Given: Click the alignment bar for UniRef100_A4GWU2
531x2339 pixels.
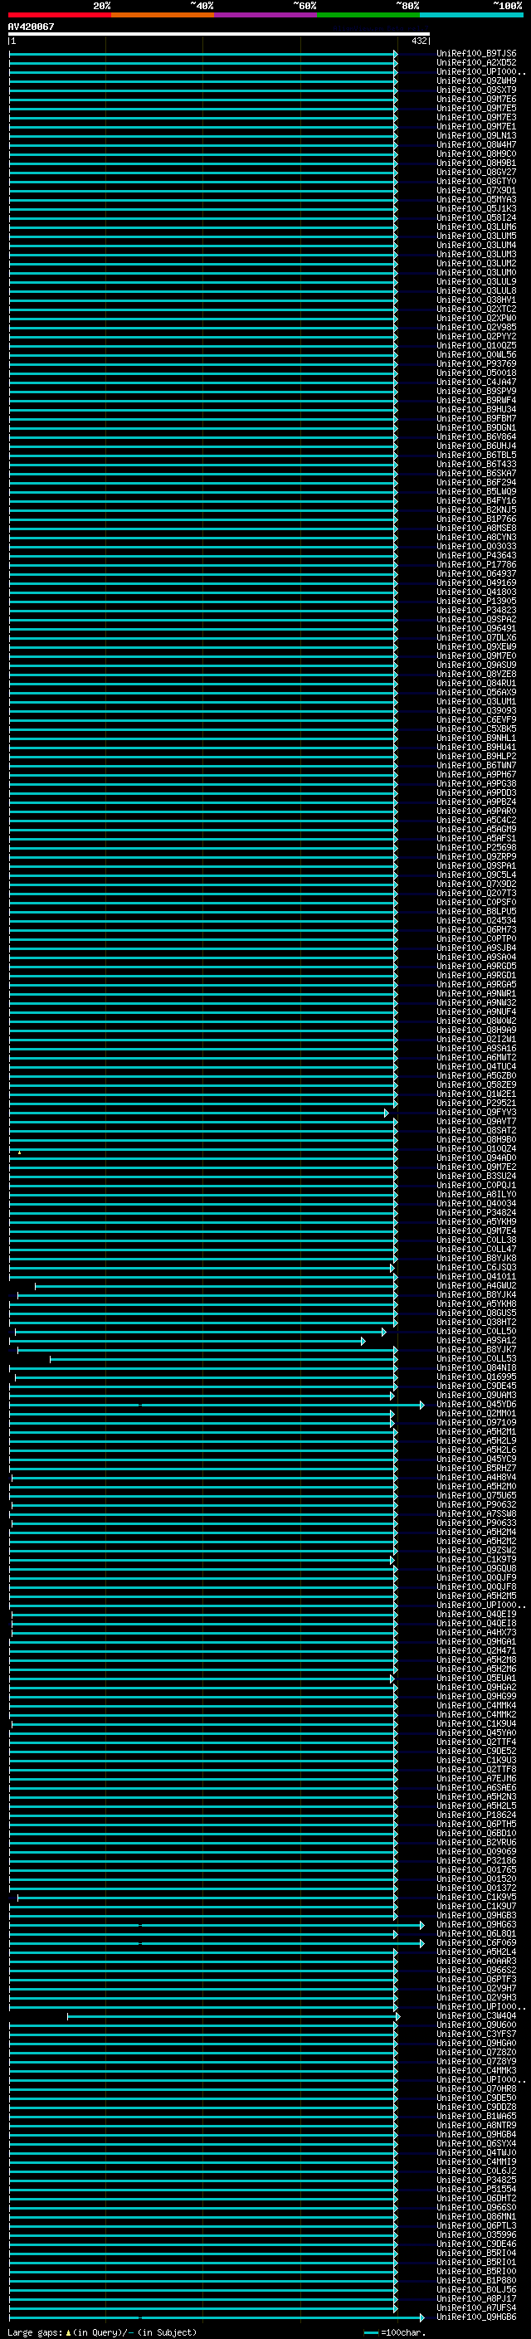Looking at the screenshot, I should [216, 1286].
